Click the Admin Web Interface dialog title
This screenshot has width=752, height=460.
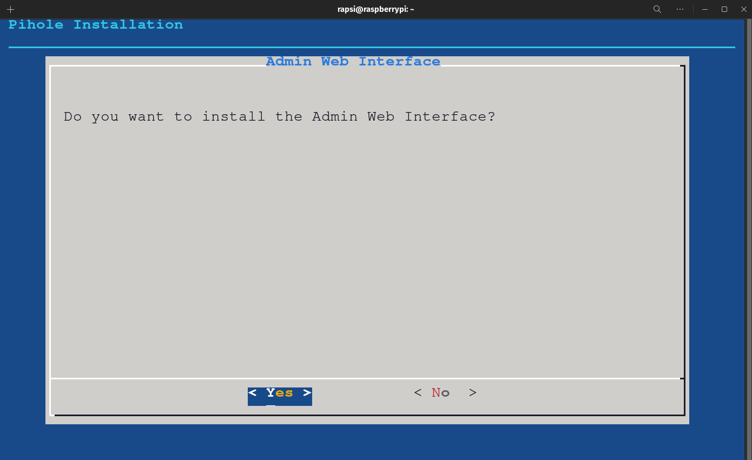pyautogui.click(x=353, y=62)
